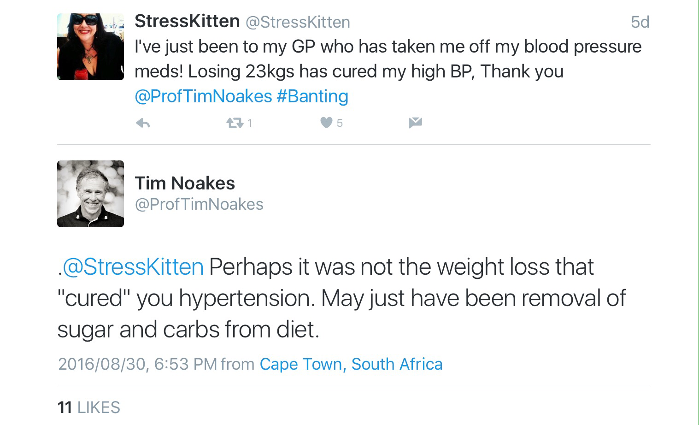Open the blue @StressKitten mention in Noakes' reply
The image size is (699, 425).
(133, 267)
